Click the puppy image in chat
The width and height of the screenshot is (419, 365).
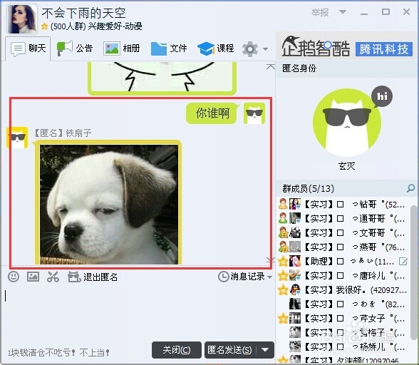click(109, 205)
